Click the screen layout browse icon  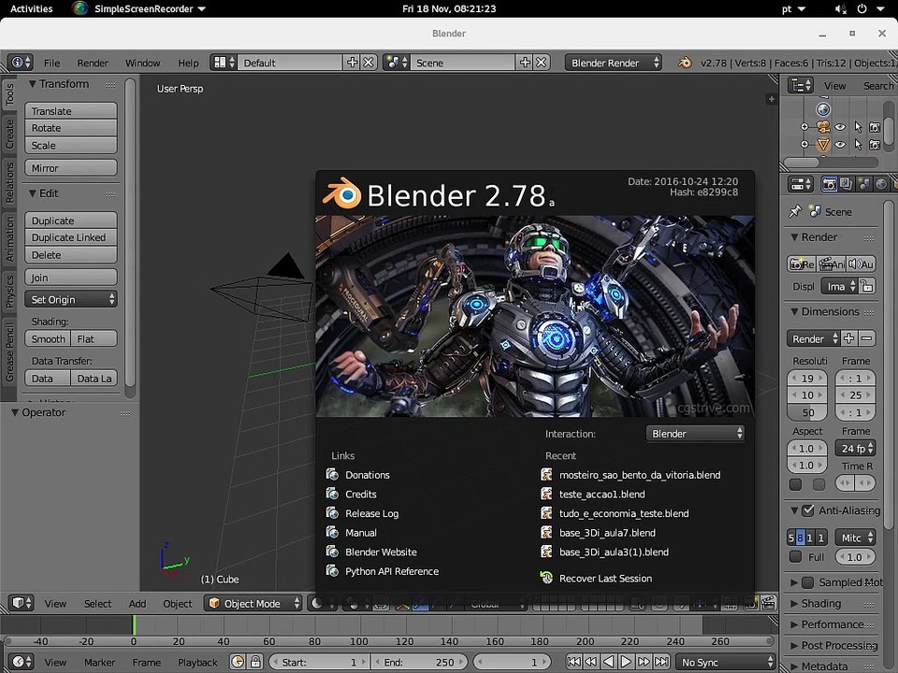point(224,63)
